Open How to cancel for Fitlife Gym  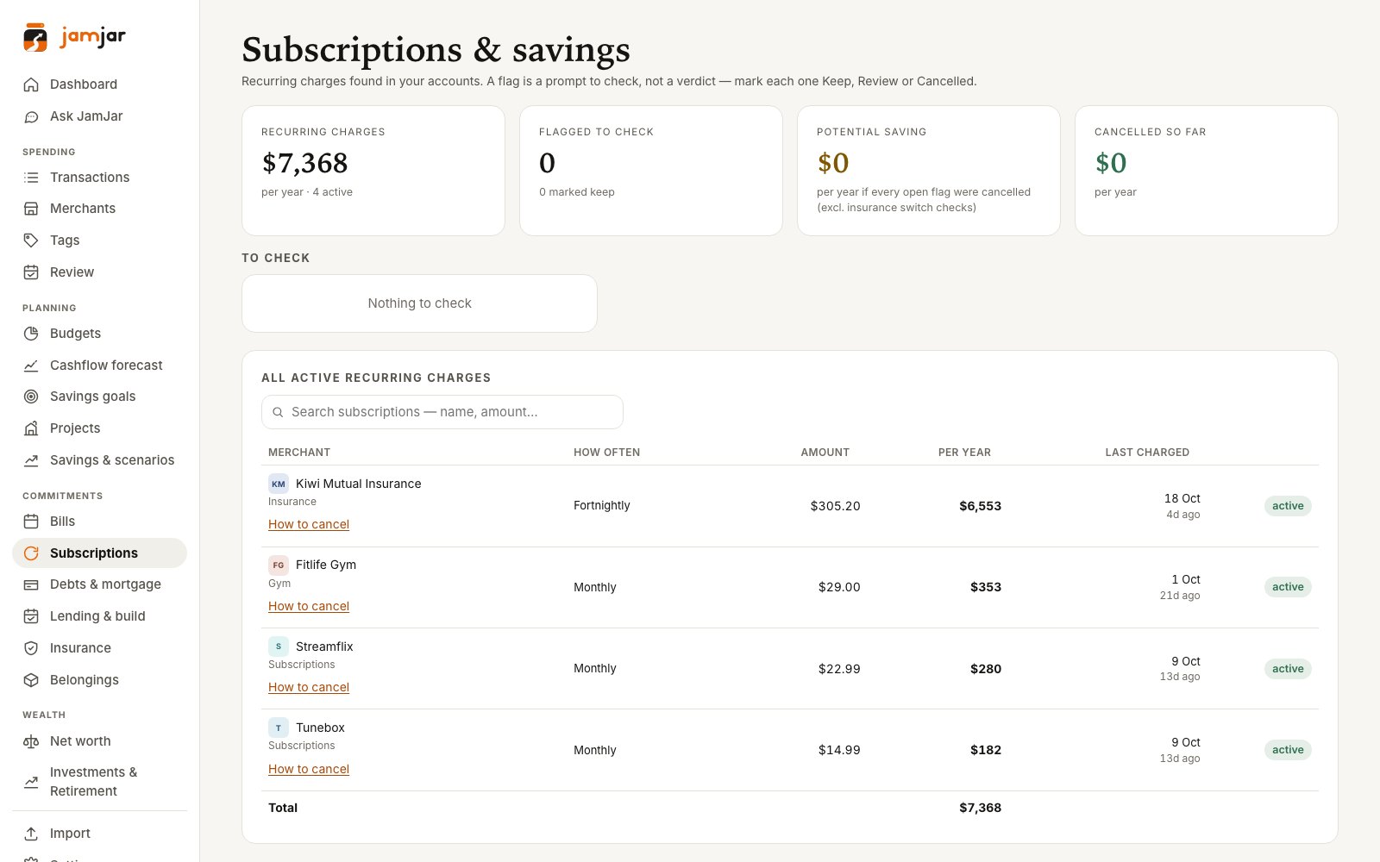tap(309, 606)
